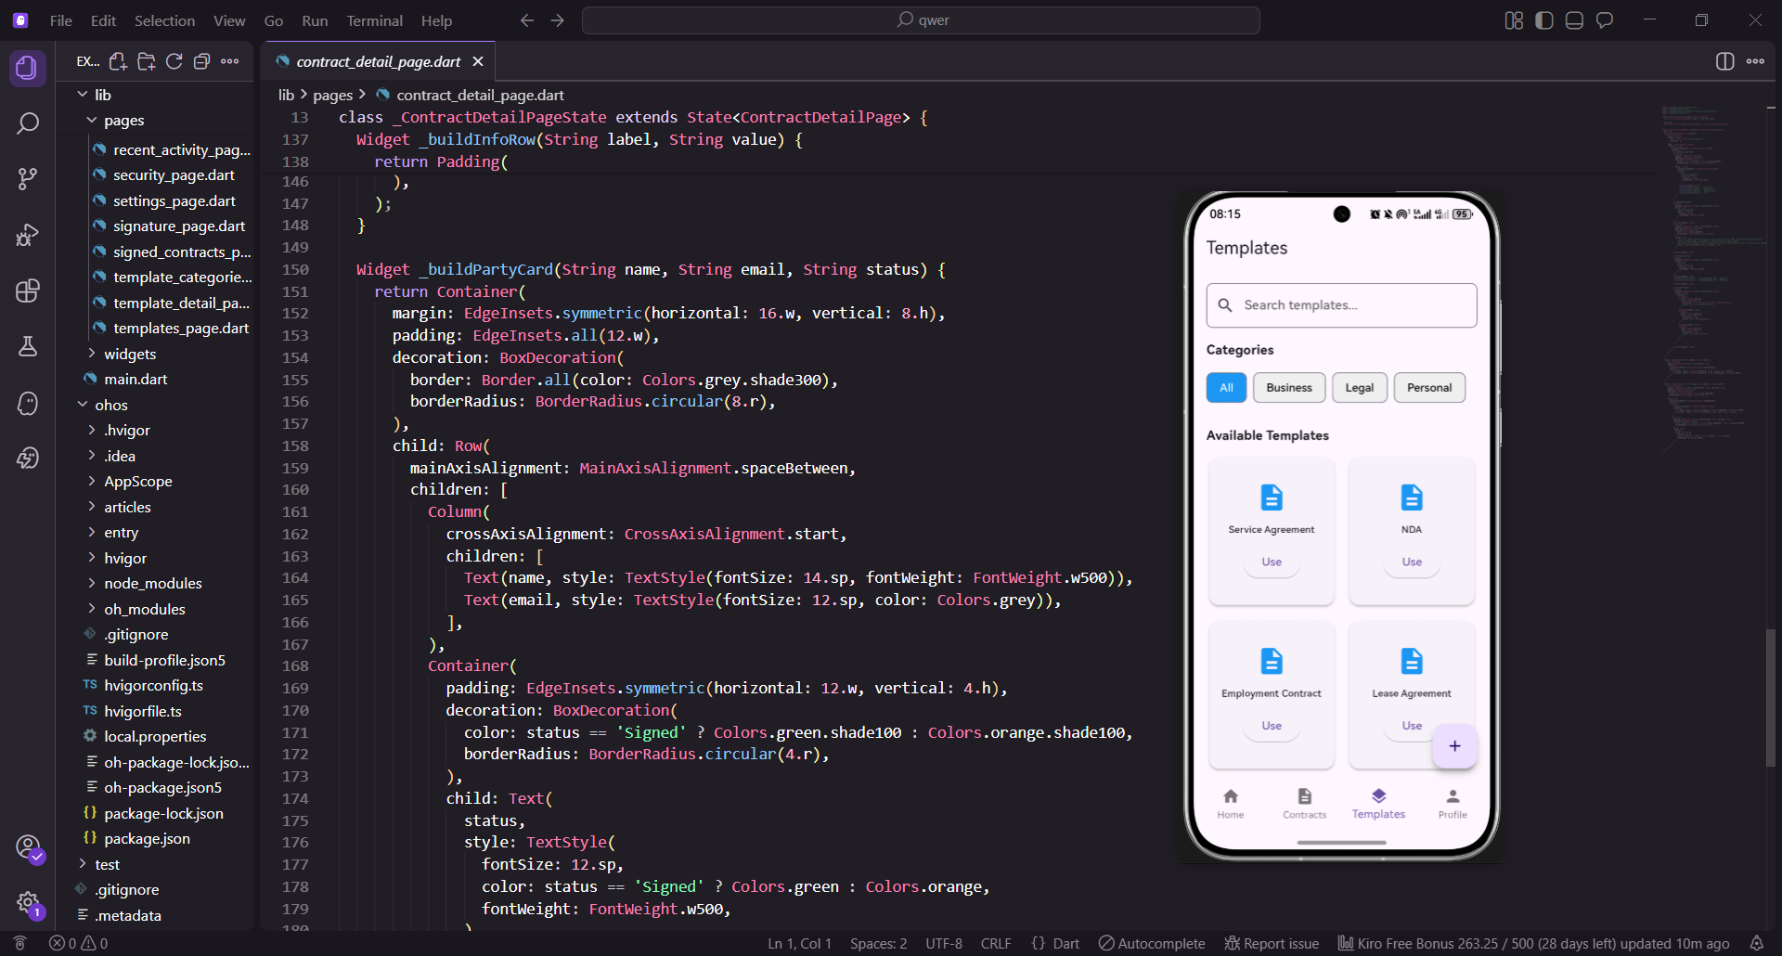Viewport: 1782px width, 956px height.
Task: Click errors and warnings status indicator
Action: point(79,943)
